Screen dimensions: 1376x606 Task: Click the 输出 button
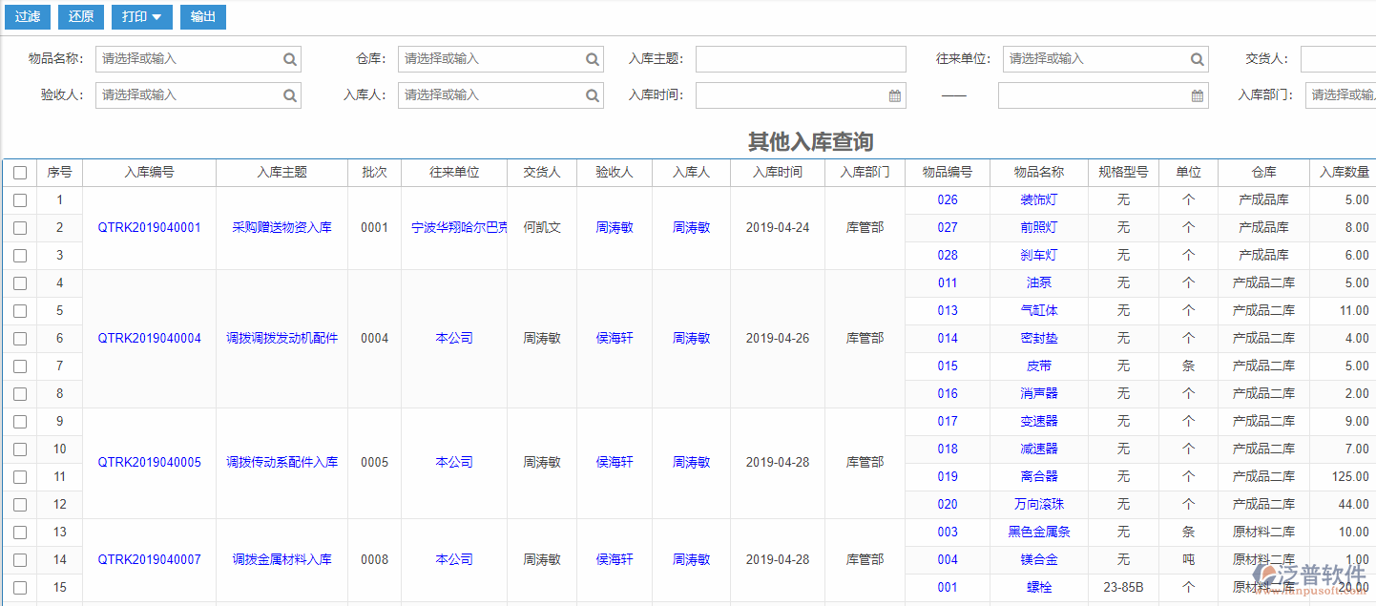(202, 16)
